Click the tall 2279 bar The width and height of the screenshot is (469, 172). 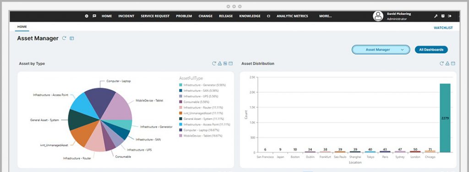(445, 118)
